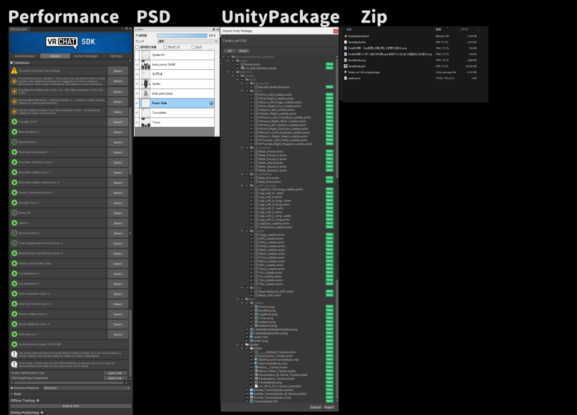Collapse the MonsterGirlModel_poponta root folder
Viewport: 577px width, 415px height.
224,57
